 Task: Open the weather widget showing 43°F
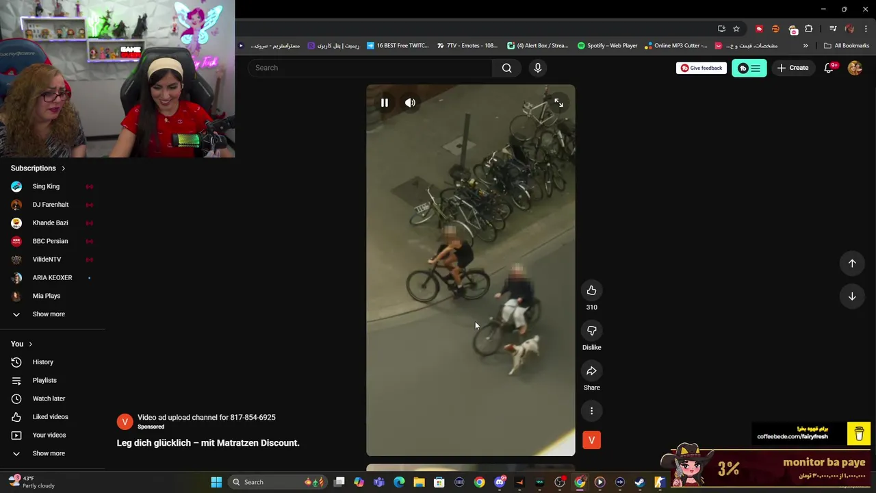(x=32, y=482)
